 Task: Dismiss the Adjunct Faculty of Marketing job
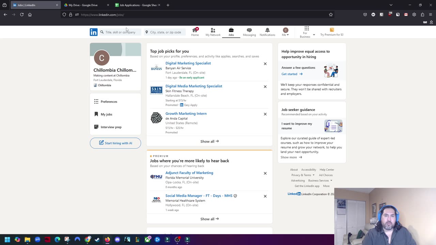point(265,173)
